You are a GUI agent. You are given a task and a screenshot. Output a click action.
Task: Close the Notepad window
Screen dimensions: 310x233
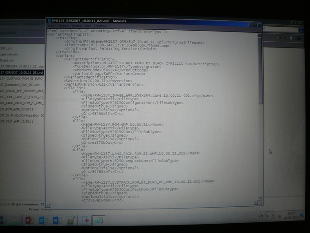click(260, 25)
